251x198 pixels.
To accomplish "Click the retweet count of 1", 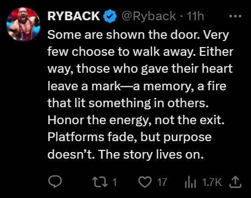I will click(115, 182).
